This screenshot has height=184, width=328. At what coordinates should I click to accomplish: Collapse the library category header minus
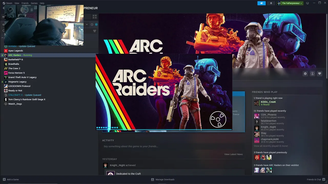pyautogui.click(x=2, y=38)
